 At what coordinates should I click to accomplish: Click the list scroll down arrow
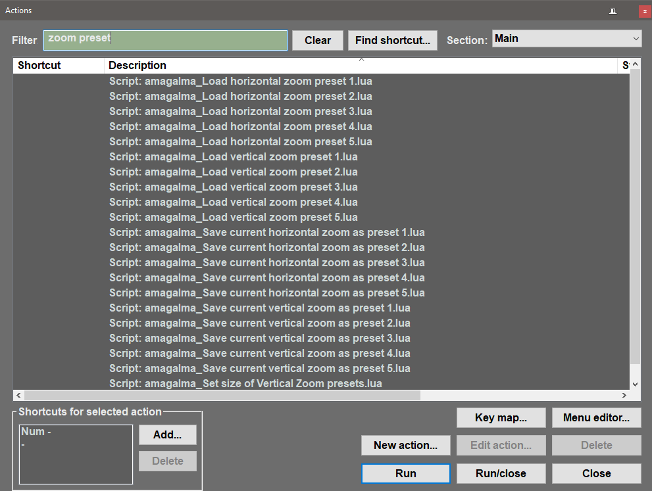click(x=635, y=385)
